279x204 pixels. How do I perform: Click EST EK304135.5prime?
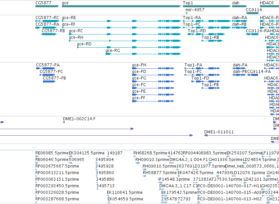pyautogui.click(x=87, y=153)
